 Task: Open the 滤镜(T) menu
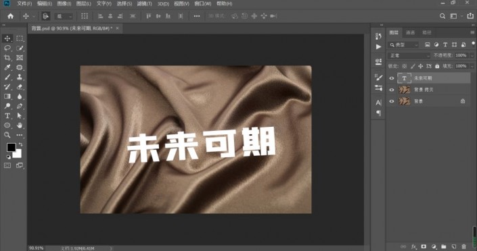pyautogui.click(x=144, y=3)
